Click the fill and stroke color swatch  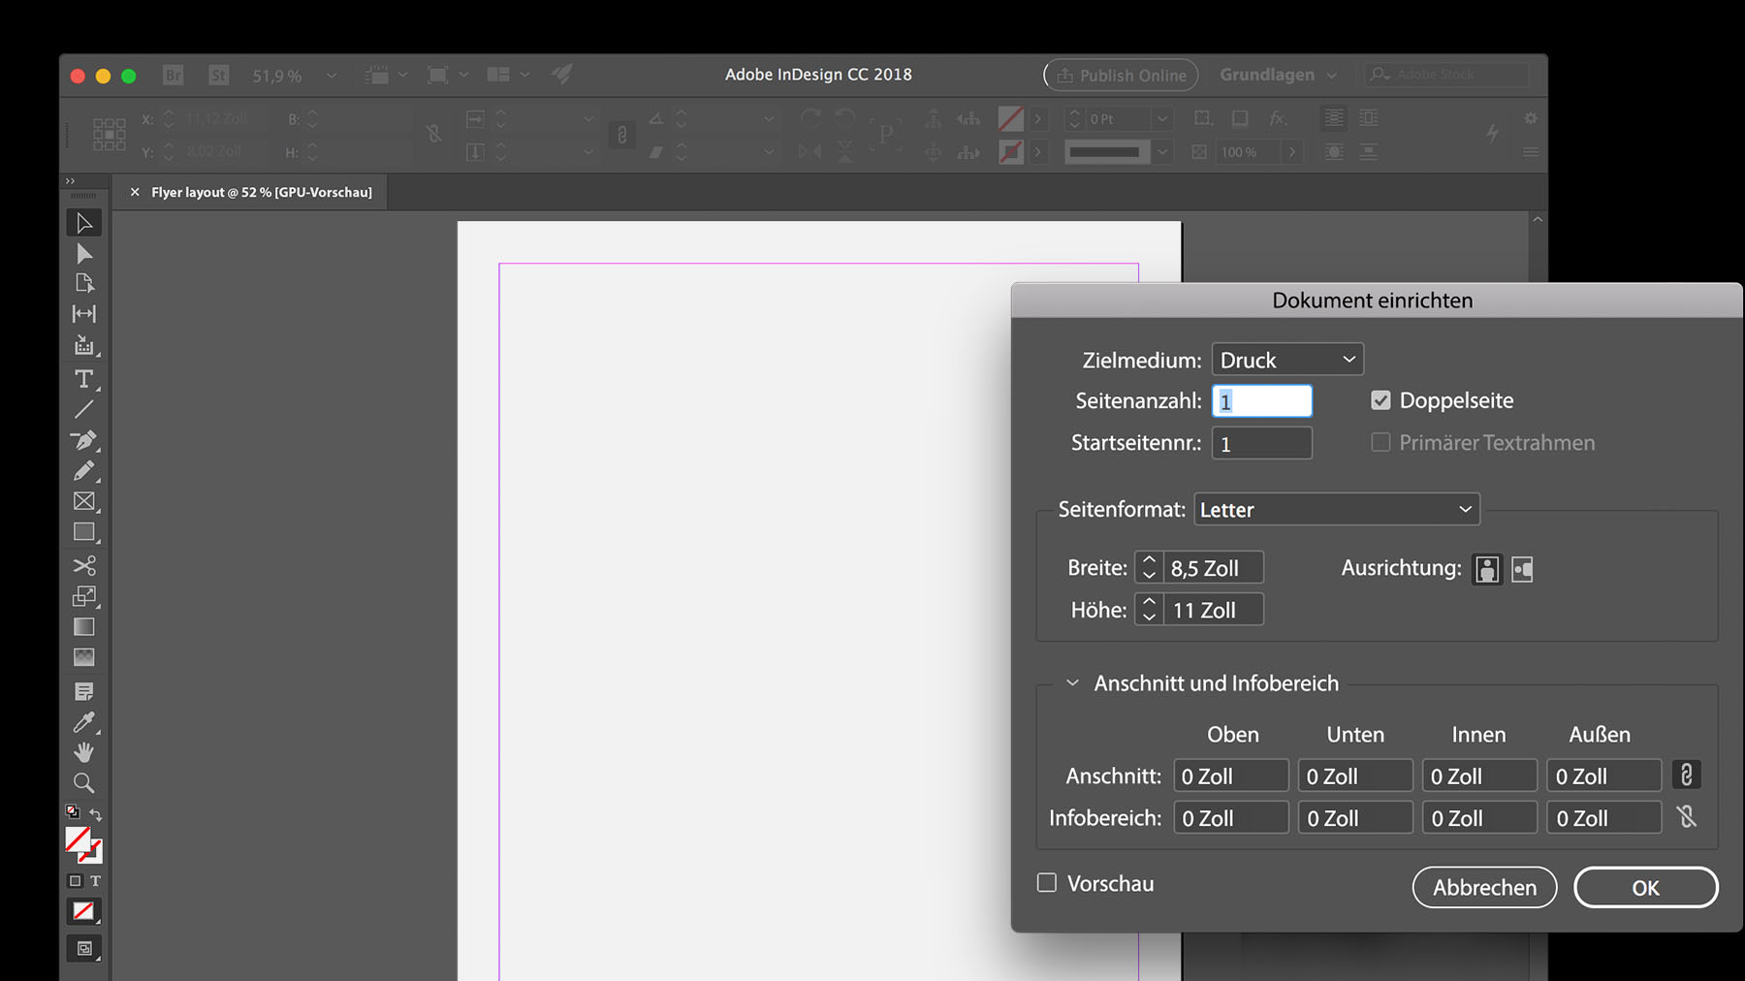pos(83,844)
